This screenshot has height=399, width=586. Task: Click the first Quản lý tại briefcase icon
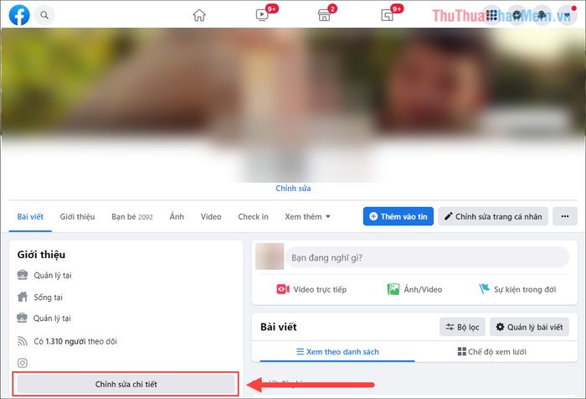tap(23, 275)
